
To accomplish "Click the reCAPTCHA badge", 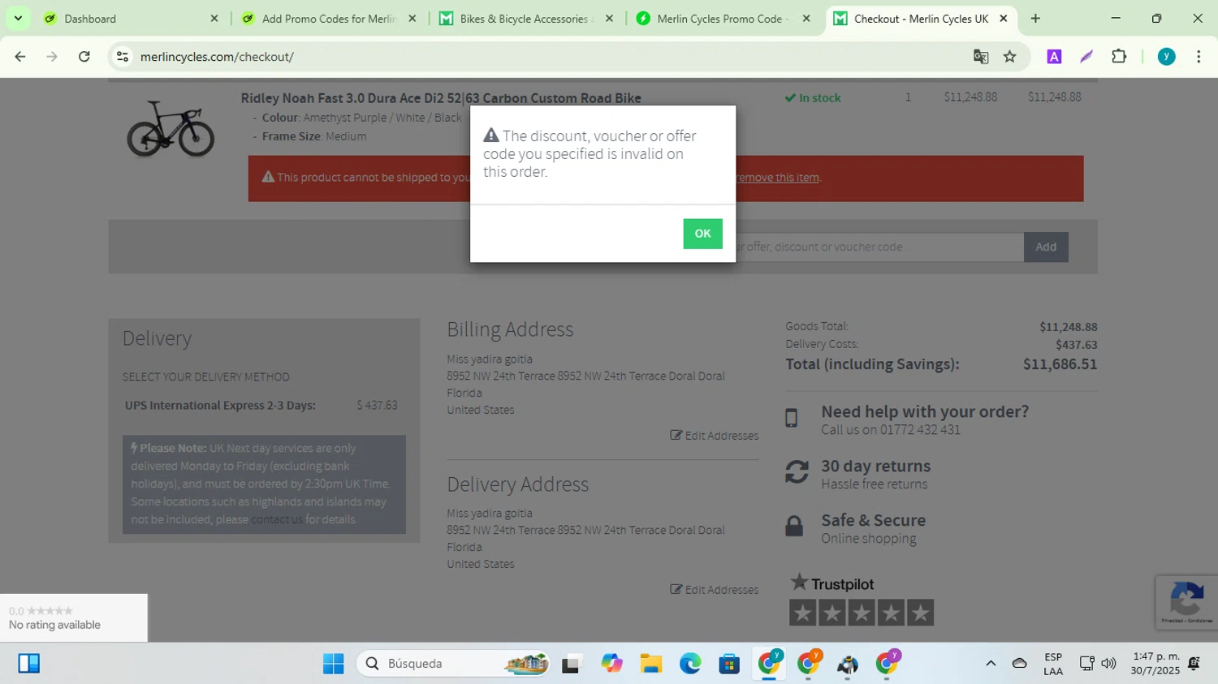I will point(1187,602).
